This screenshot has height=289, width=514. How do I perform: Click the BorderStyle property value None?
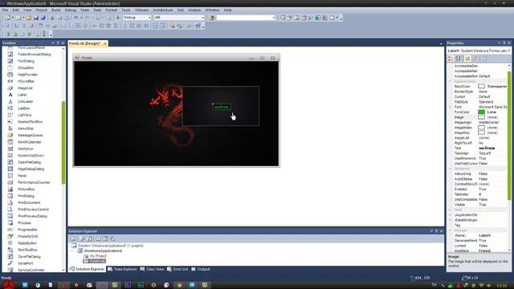point(492,92)
